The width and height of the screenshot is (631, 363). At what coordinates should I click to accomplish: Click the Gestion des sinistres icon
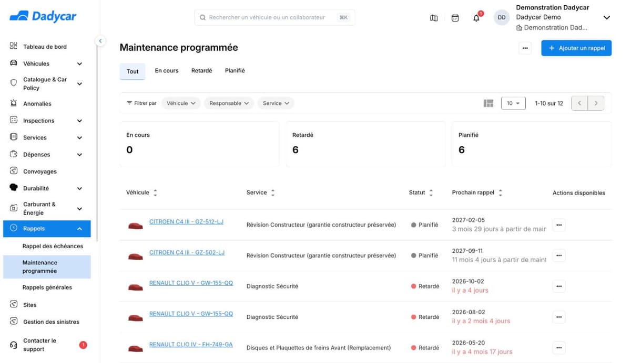[x=14, y=322]
